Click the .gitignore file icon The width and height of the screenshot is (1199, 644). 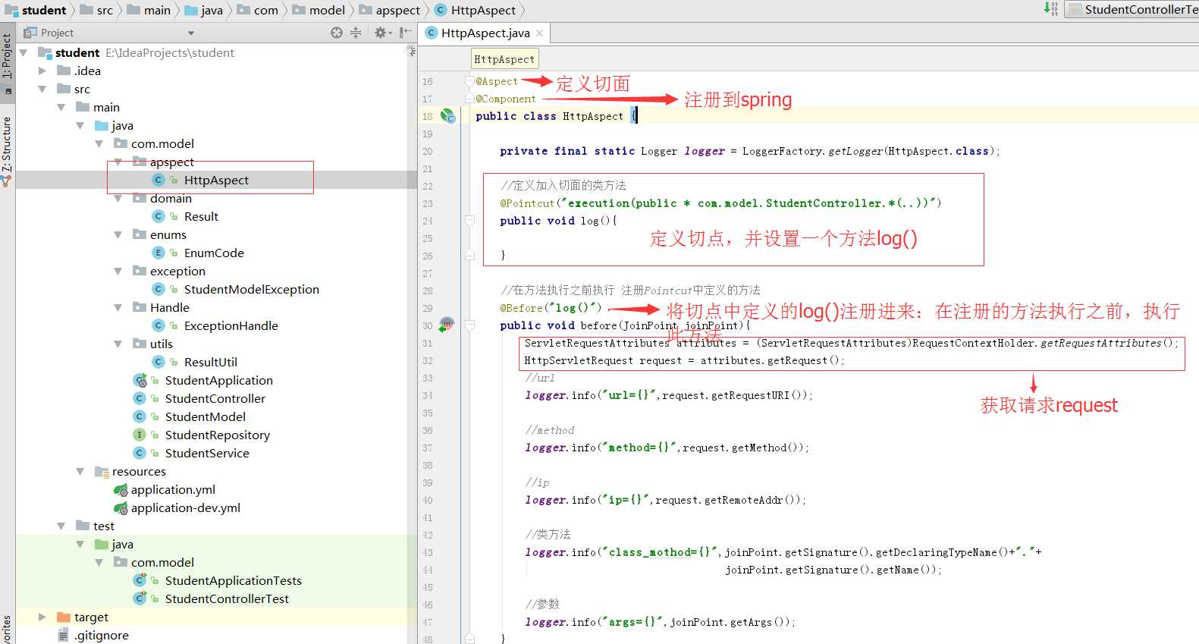pos(64,635)
